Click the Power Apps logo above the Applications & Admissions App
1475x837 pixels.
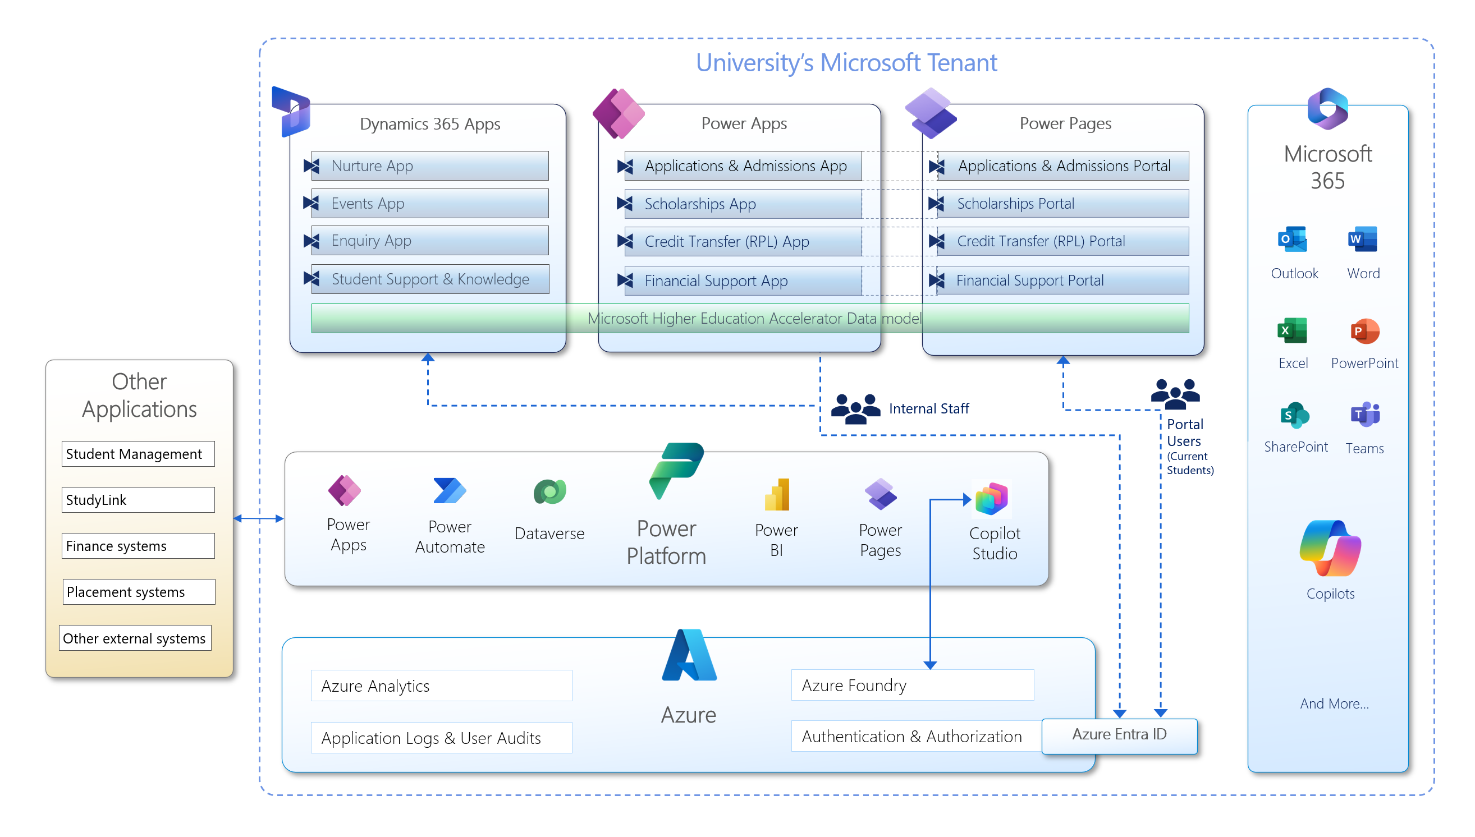(617, 113)
